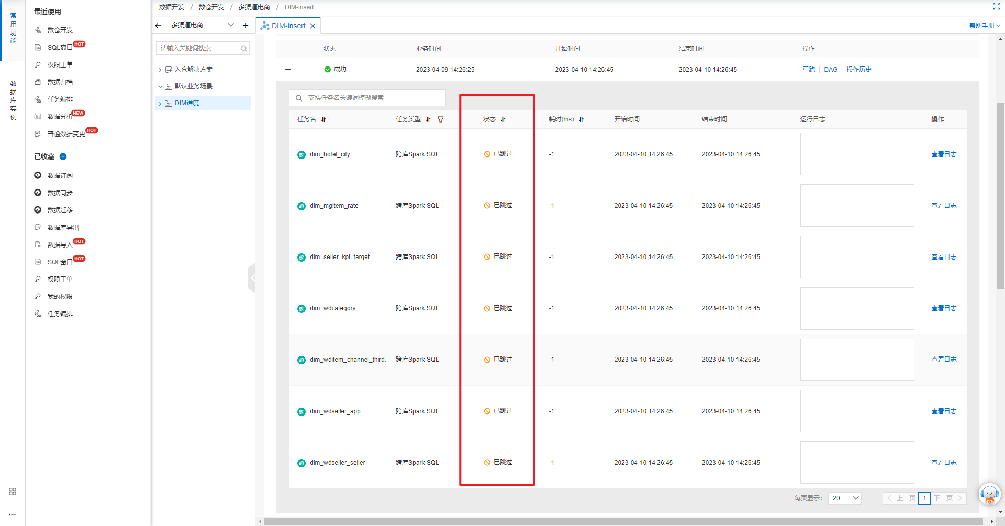The height and width of the screenshot is (526, 1005).
Task: Open the 帮助手册 dropdown
Action: tap(985, 26)
